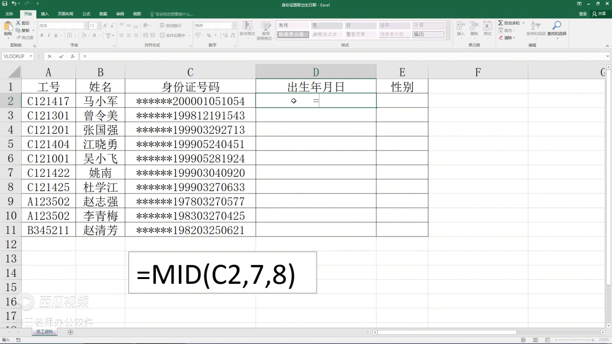This screenshot has width=612, height=344.
Task: Paste clipboard contents with 粘贴 button
Action: tap(8, 29)
